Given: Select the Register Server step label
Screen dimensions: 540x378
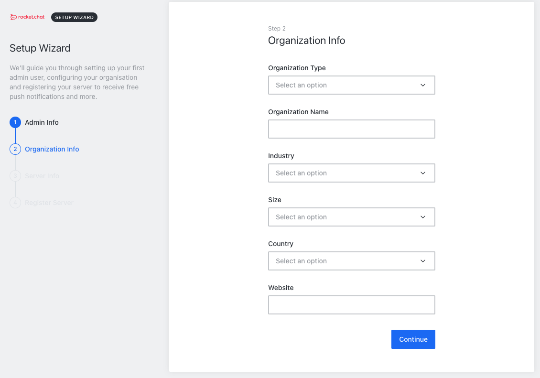Looking at the screenshot, I should 49,203.
